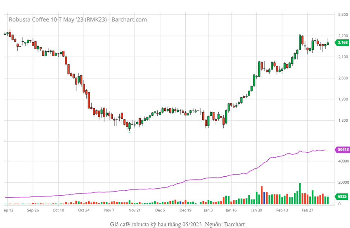
Task: Click the 40000 volume axis label
Action: (x=343, y=161)
